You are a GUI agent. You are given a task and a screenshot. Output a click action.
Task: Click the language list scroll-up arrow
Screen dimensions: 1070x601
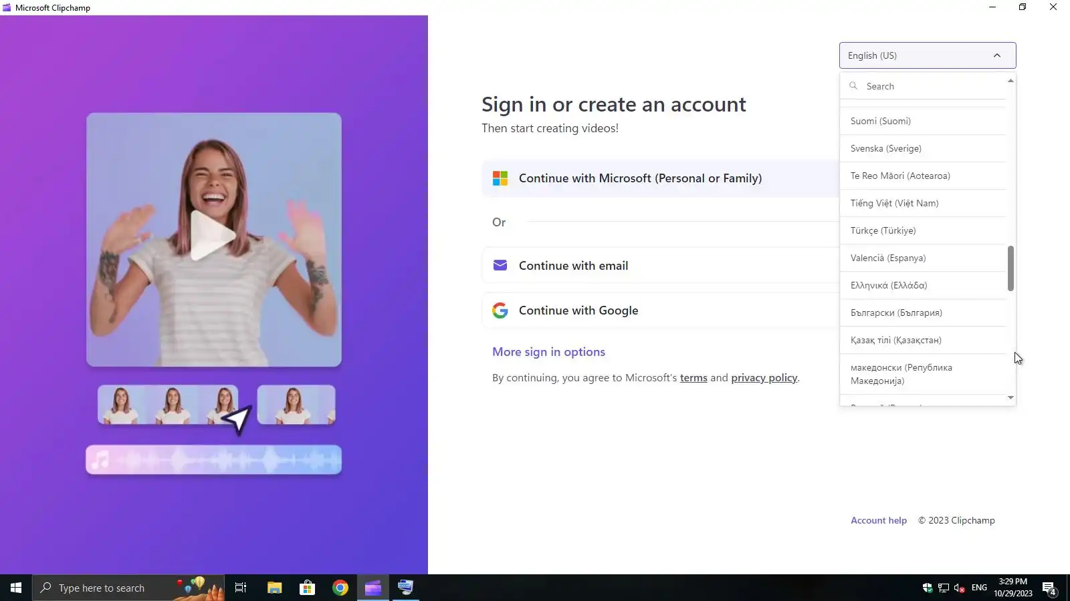coord(1010,81)
